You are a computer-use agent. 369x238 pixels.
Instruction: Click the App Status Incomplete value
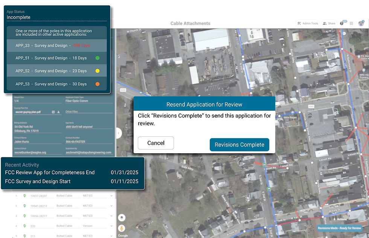click(x=18, y=17)
